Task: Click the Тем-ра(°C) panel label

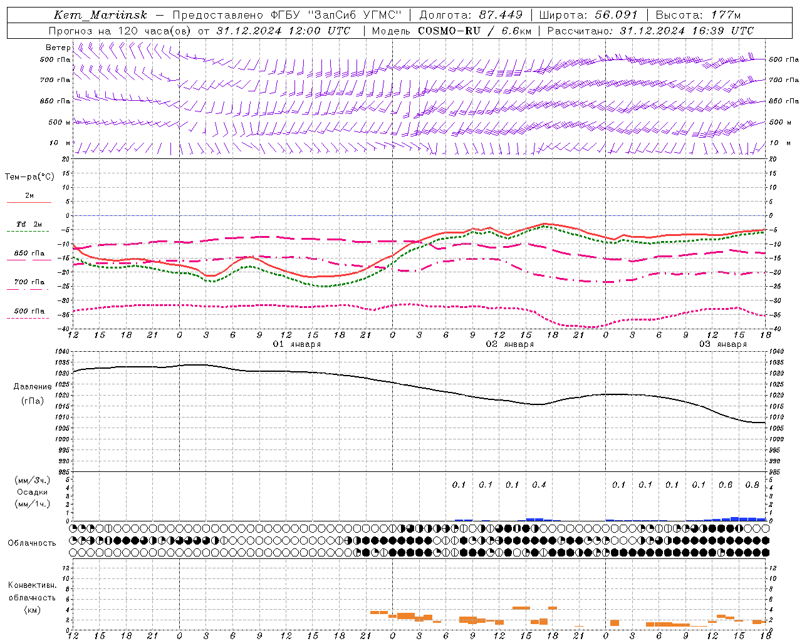Action: click(x=29, y=177)
